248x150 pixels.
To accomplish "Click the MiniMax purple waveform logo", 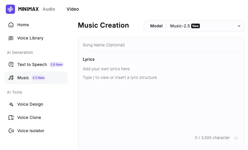I will point(10,9).
